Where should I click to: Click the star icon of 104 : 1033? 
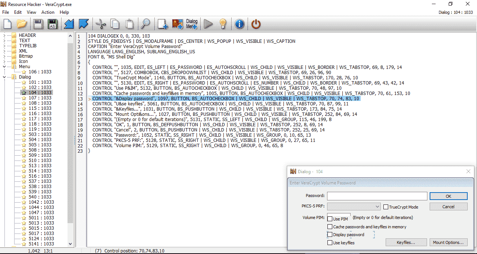[24, 92]
